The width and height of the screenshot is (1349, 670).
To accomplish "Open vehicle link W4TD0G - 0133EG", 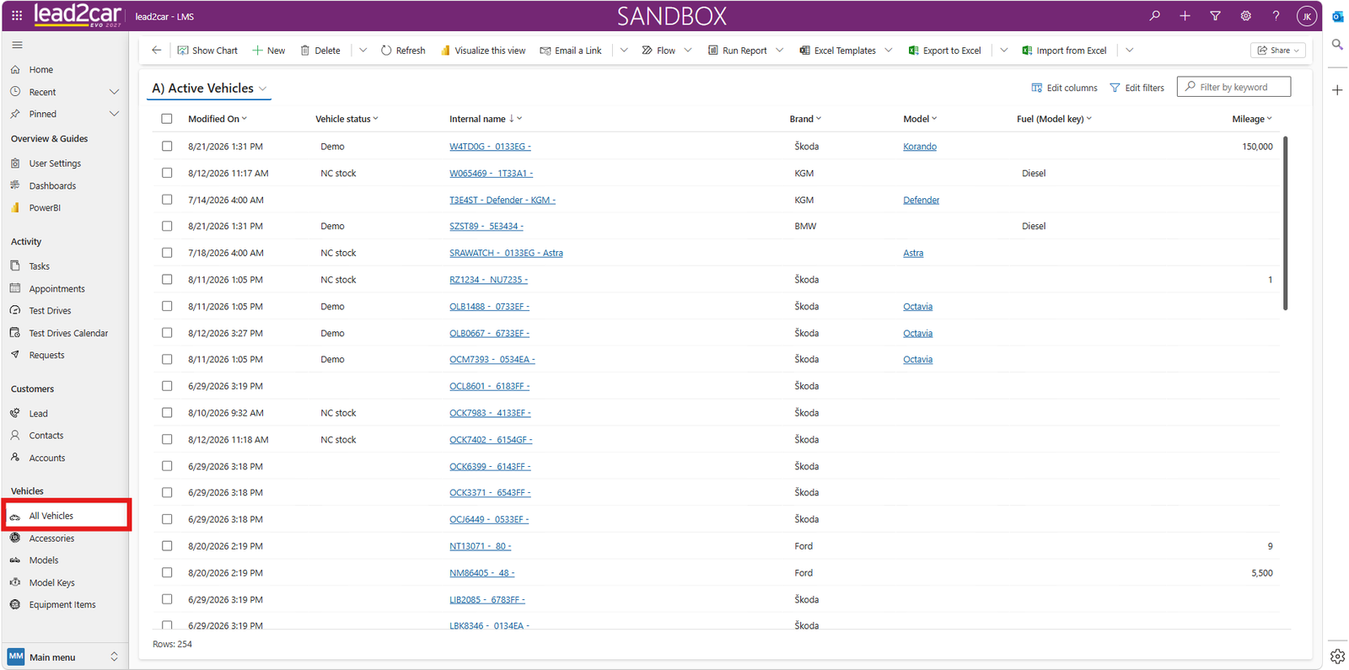I will [490, 147].
